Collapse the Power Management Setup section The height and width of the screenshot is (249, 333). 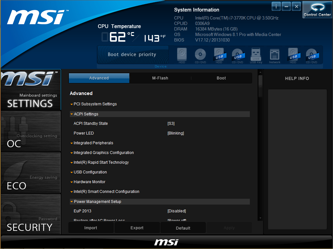tap(160, 202)
